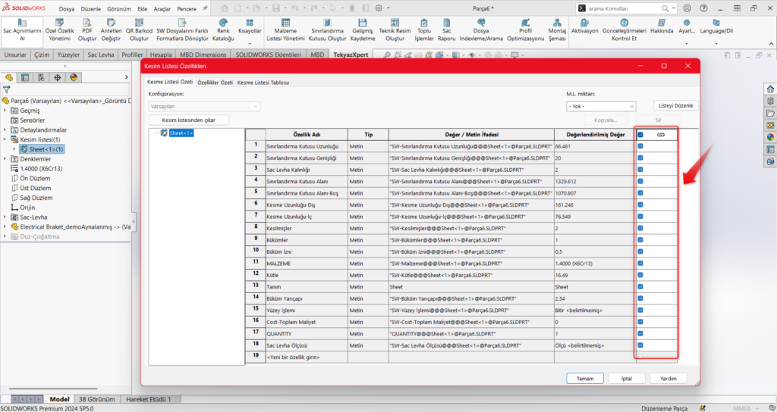Toggle checkbox for the QUANTITY row
777x412 pixels.
[640, 333]
